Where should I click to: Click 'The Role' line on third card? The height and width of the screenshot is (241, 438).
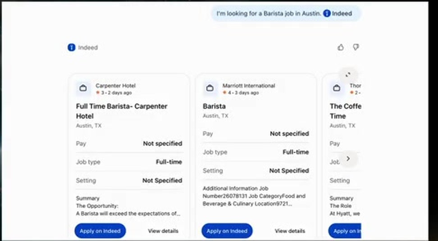point(341,206)
